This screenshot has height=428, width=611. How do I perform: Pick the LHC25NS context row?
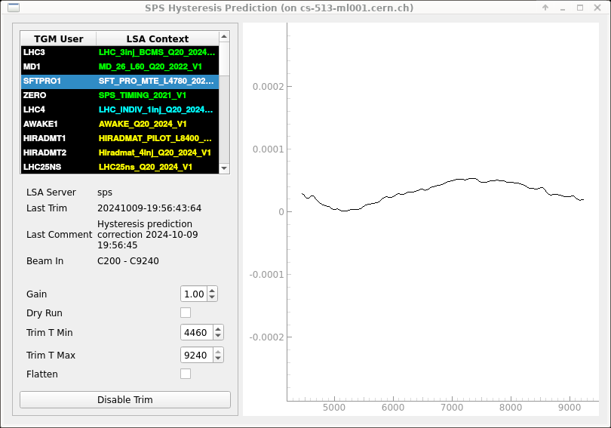(157, 167)
